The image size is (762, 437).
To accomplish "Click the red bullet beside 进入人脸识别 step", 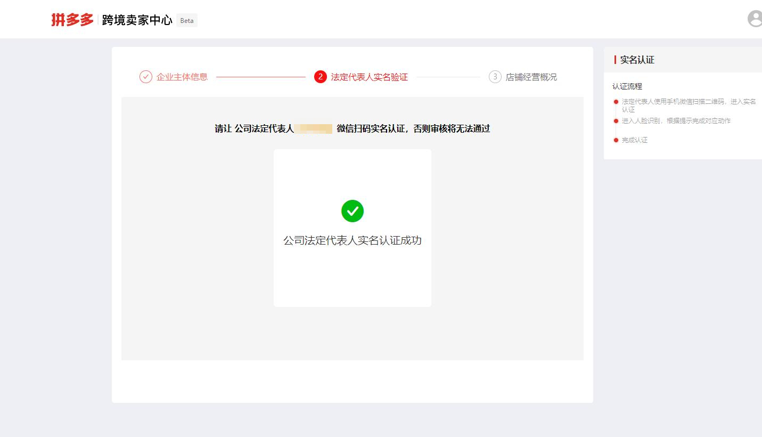I will coord(617,121).
